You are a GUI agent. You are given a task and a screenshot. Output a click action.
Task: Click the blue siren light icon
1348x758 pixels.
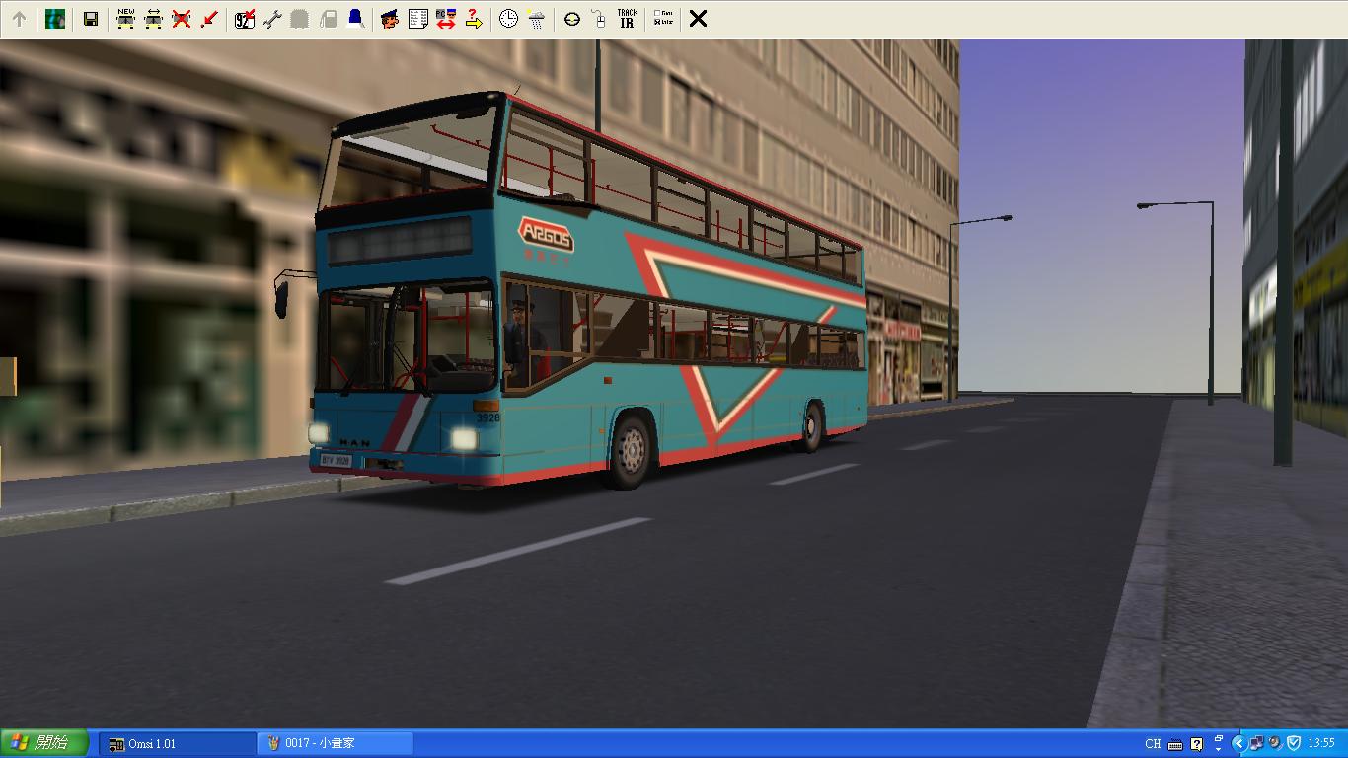(355, 19)
